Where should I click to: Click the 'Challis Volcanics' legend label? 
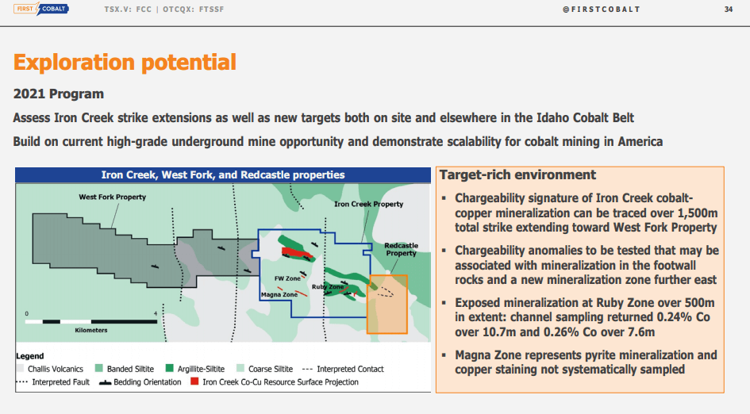56,369
